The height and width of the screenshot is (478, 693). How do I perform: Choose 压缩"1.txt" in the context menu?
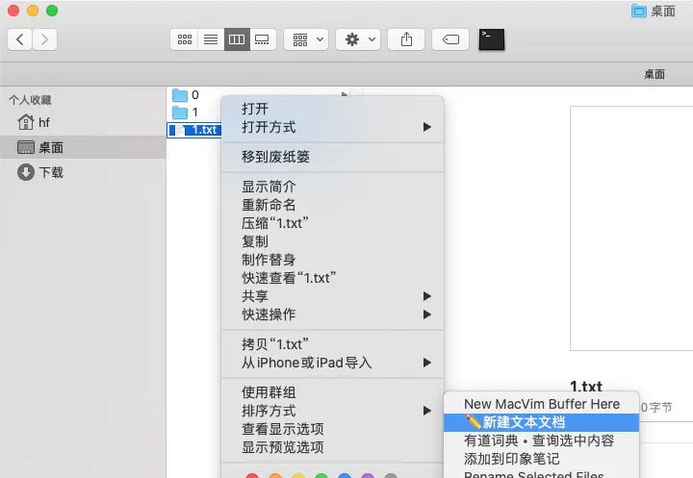coord(332,223)
